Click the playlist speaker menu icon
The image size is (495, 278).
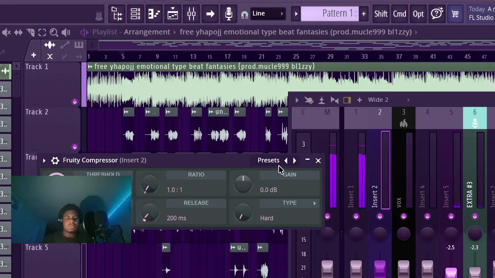(x=84, y=32)
